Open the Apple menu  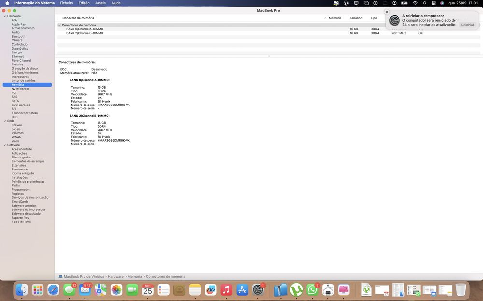(7, 3)
